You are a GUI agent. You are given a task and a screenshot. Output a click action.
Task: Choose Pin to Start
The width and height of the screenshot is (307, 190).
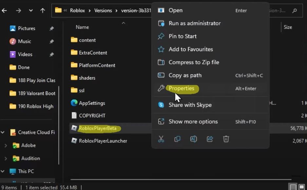click(210, 36)
